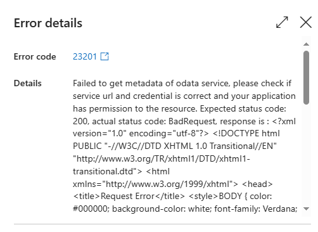Click the scrollbar up arrow
318x232 pixels.
(306, 44)
